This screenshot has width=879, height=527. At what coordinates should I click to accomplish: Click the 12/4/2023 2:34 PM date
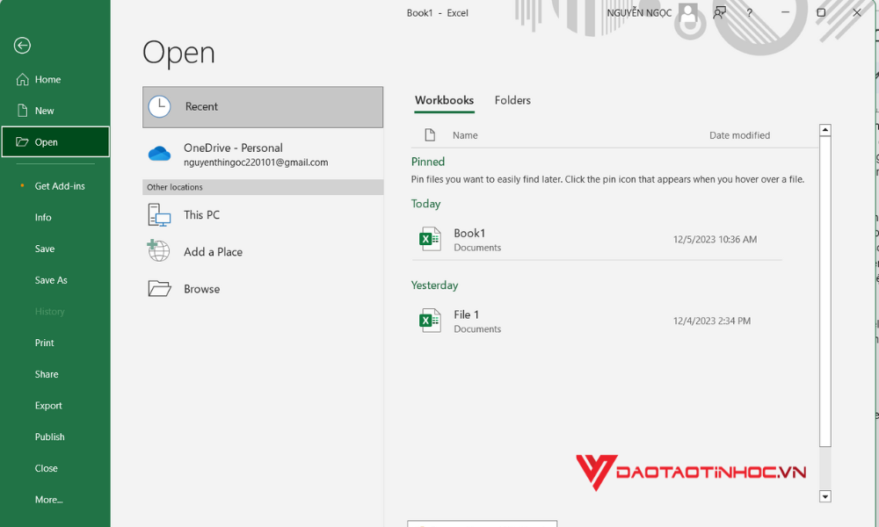pyautogui.click(x=711, y=321)
